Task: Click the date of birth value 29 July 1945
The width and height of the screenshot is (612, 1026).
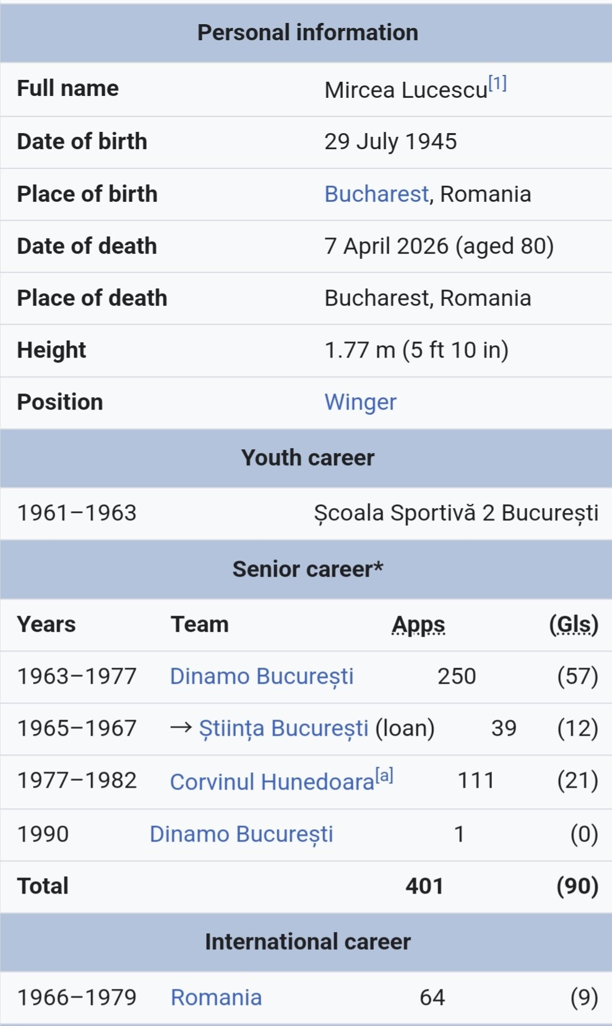Action: 390,142
